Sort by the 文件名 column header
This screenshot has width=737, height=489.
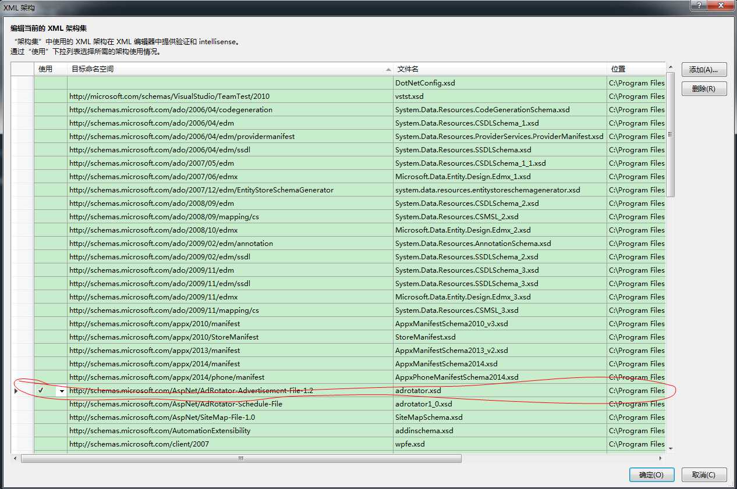pyautogui.click(x=500, y=69)
